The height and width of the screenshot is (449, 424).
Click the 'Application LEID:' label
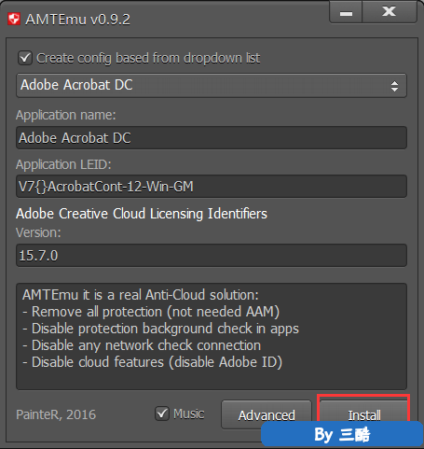point(63,164)
